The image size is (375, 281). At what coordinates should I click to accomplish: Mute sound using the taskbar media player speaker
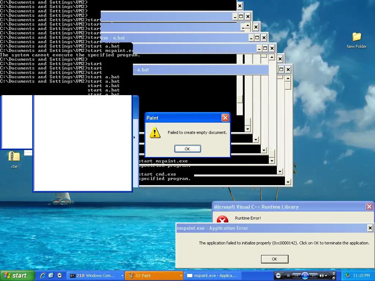322,276
